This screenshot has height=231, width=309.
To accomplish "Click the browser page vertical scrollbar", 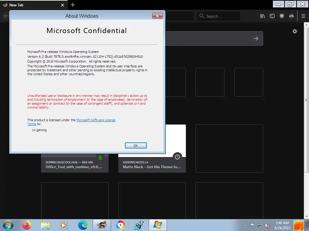I will click(x=306, y=100).
